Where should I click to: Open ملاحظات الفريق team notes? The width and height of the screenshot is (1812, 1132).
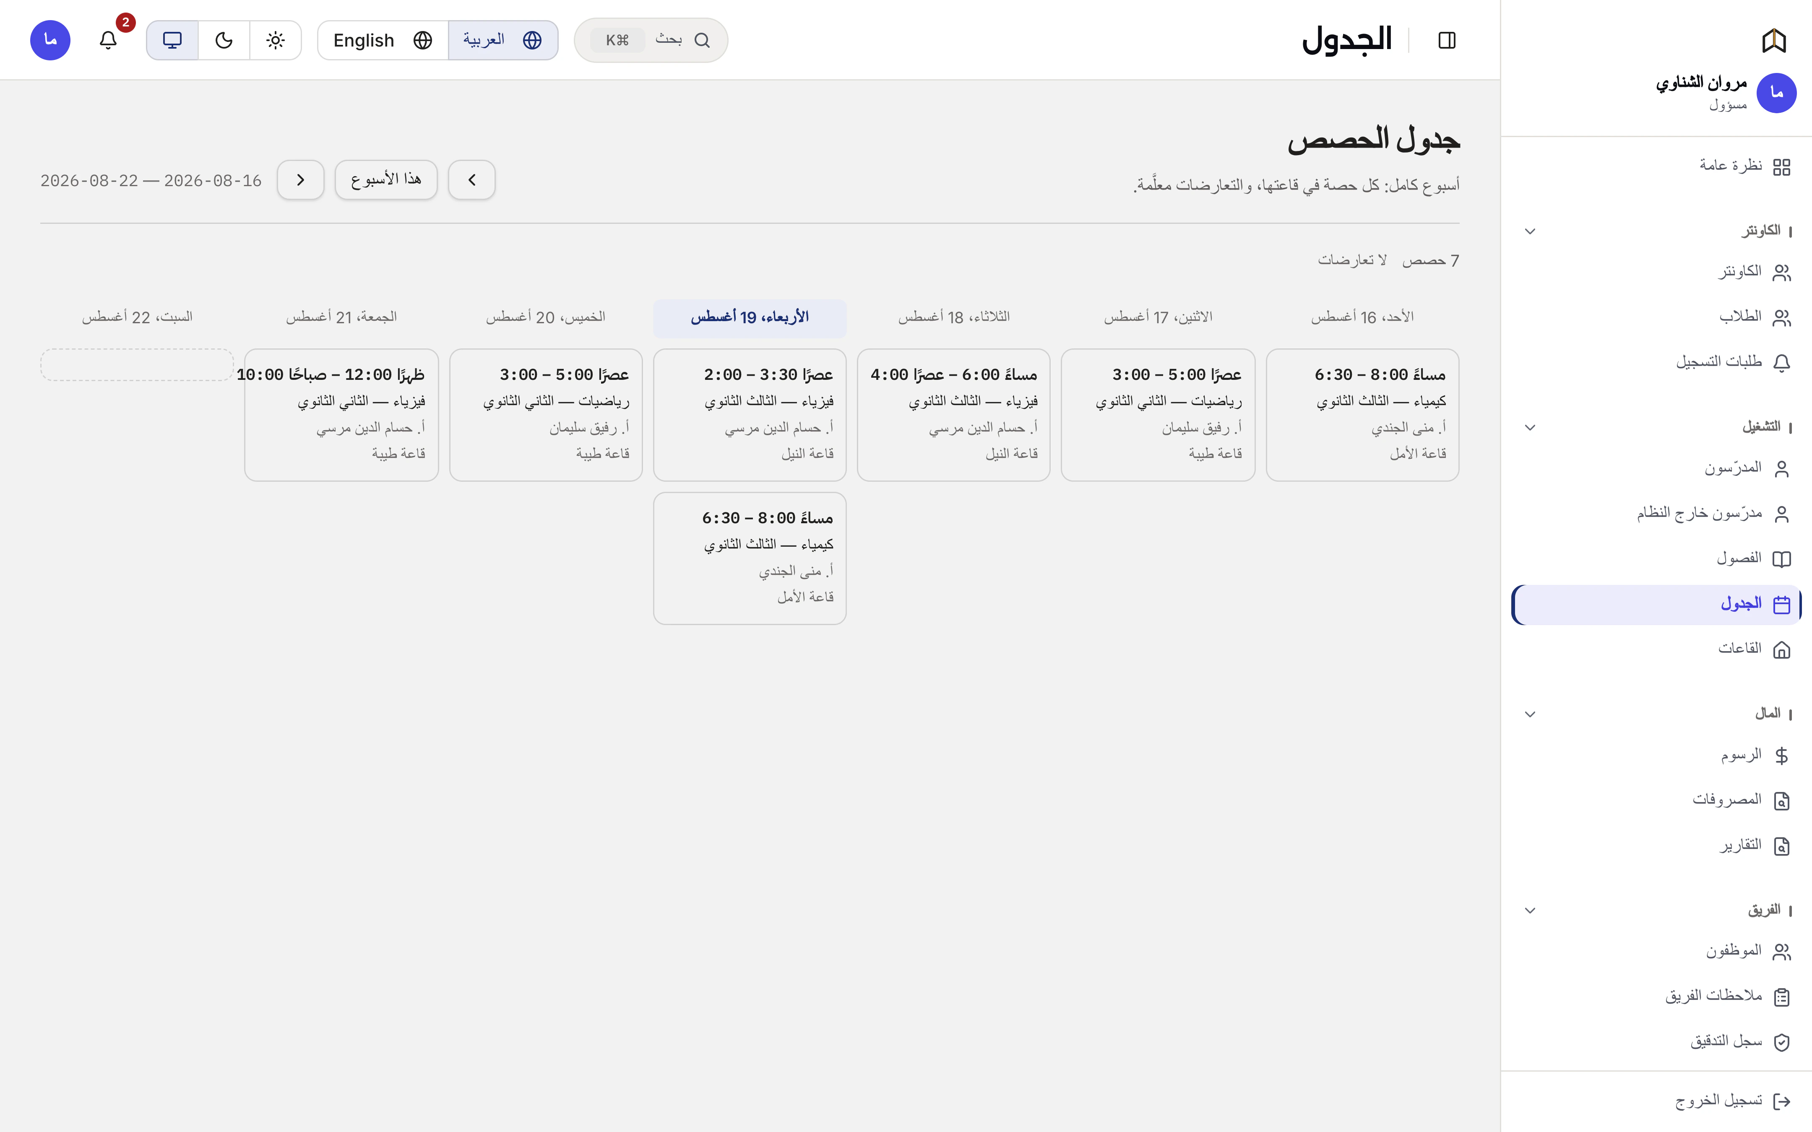pos(1656,997)
